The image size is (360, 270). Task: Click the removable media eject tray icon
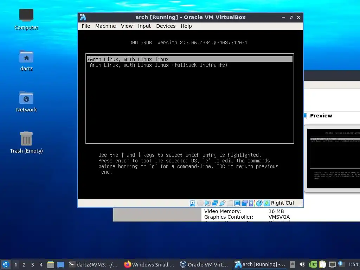point(292,264)
